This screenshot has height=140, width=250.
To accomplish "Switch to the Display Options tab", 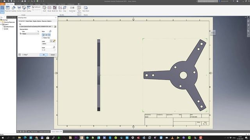I will (37, 21).
